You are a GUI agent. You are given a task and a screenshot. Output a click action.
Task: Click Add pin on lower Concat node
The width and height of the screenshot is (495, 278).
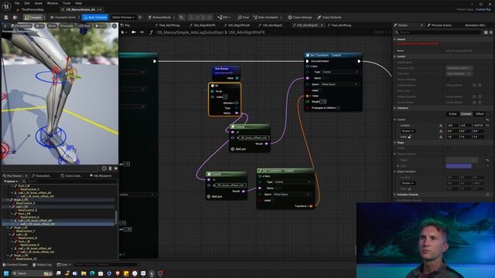tap(215, 196)
